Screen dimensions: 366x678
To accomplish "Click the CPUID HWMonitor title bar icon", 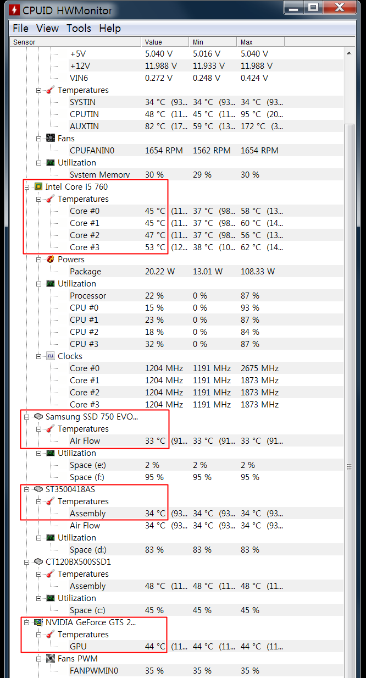I will coord(13,10).
